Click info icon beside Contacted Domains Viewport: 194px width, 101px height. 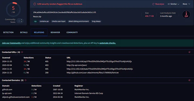(x=26, y=80)
